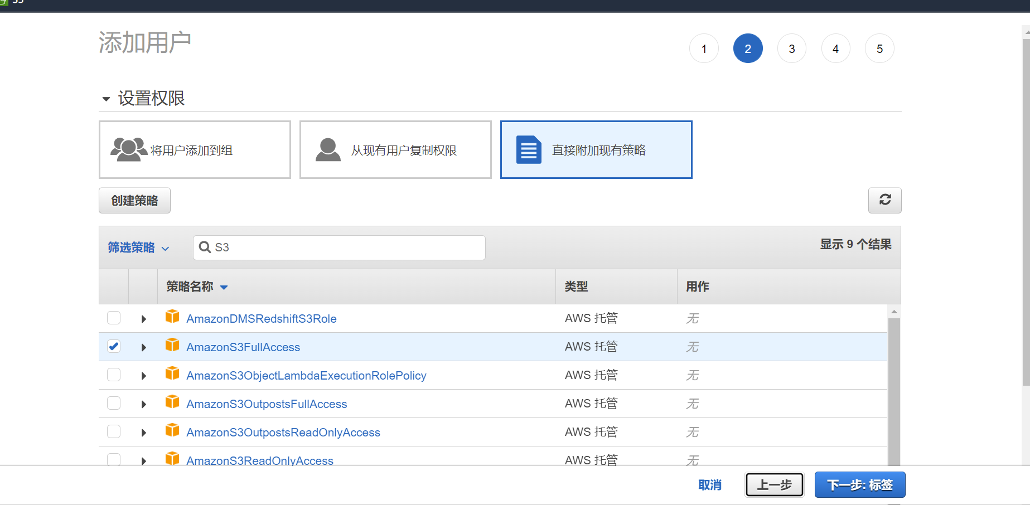The image size is (1030, 505).
Task: Click the 添加用户 page heading
Action: 145,42
